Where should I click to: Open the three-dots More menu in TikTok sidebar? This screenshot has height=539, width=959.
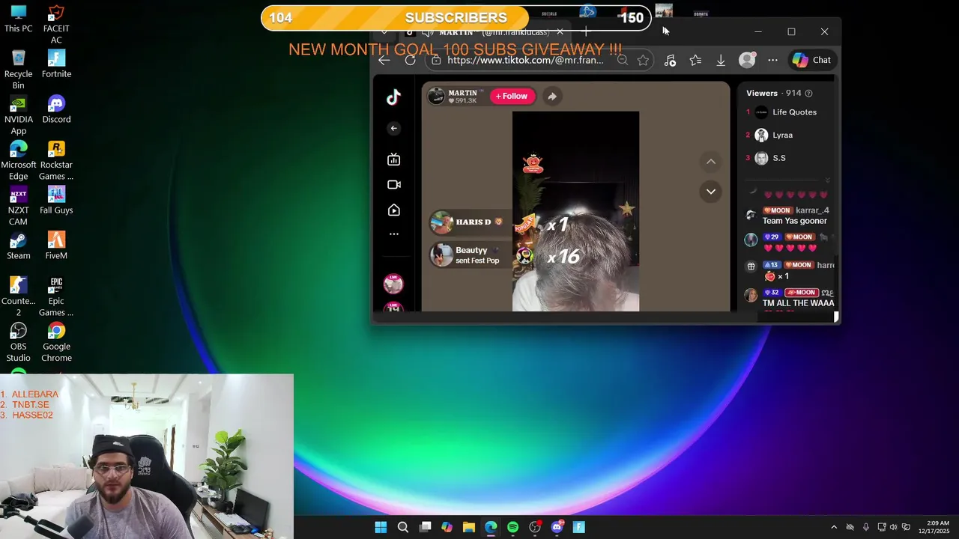click(393, 234)
